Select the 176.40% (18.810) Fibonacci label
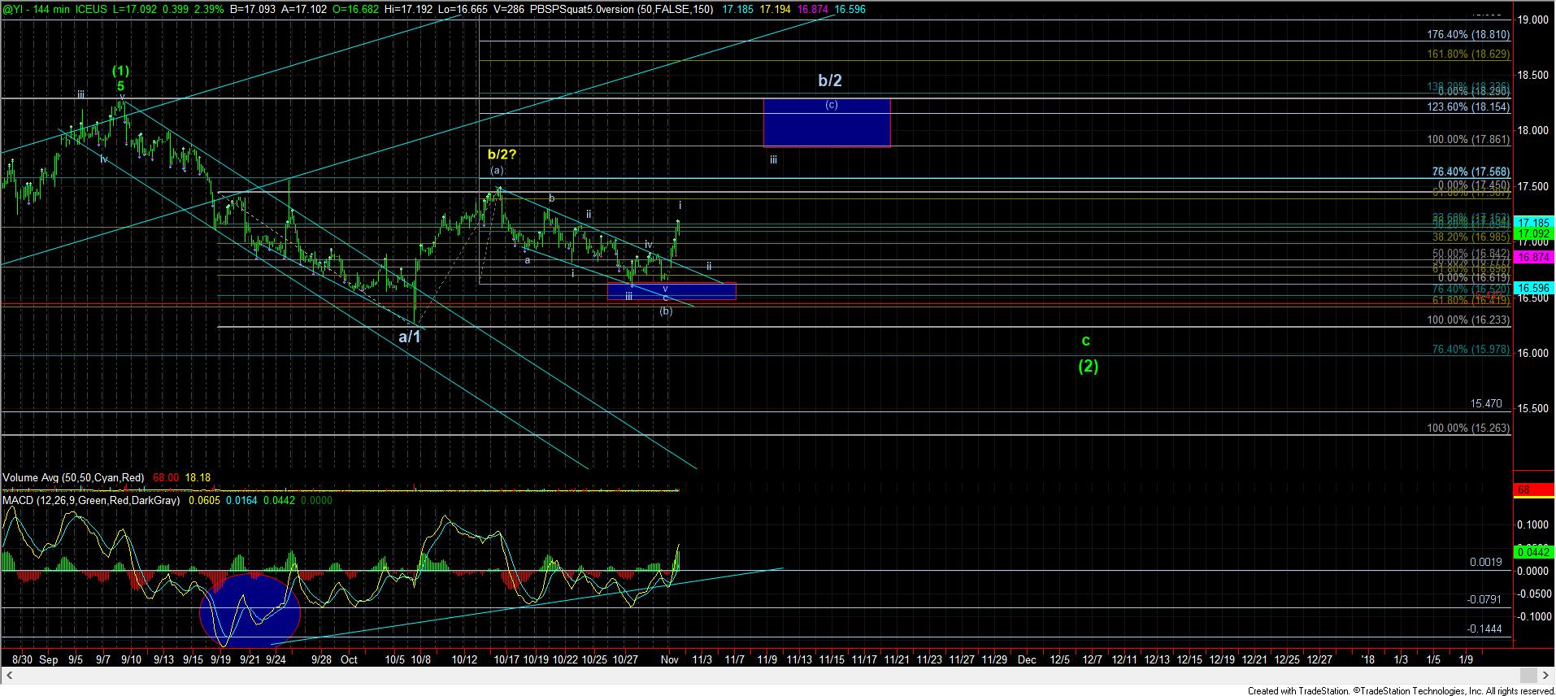 click(1468, 35)
